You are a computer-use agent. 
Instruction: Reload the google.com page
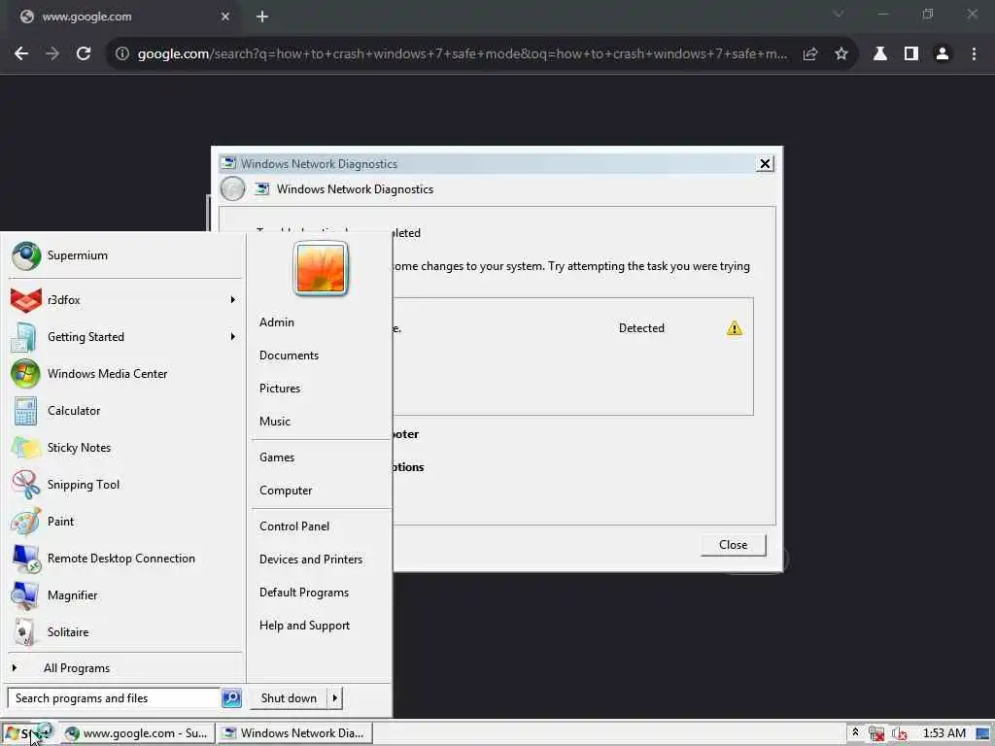pyautogui.click(x=84, y=54)
